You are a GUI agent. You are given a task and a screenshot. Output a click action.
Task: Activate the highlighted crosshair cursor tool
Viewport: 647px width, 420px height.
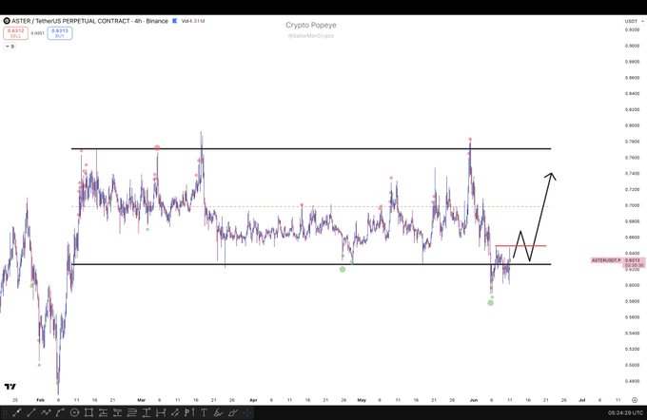click(246, 412)
